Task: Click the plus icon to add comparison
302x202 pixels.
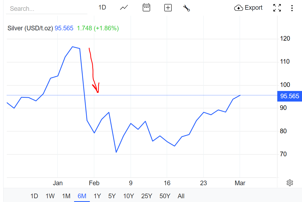Action: tap(168, 8)
